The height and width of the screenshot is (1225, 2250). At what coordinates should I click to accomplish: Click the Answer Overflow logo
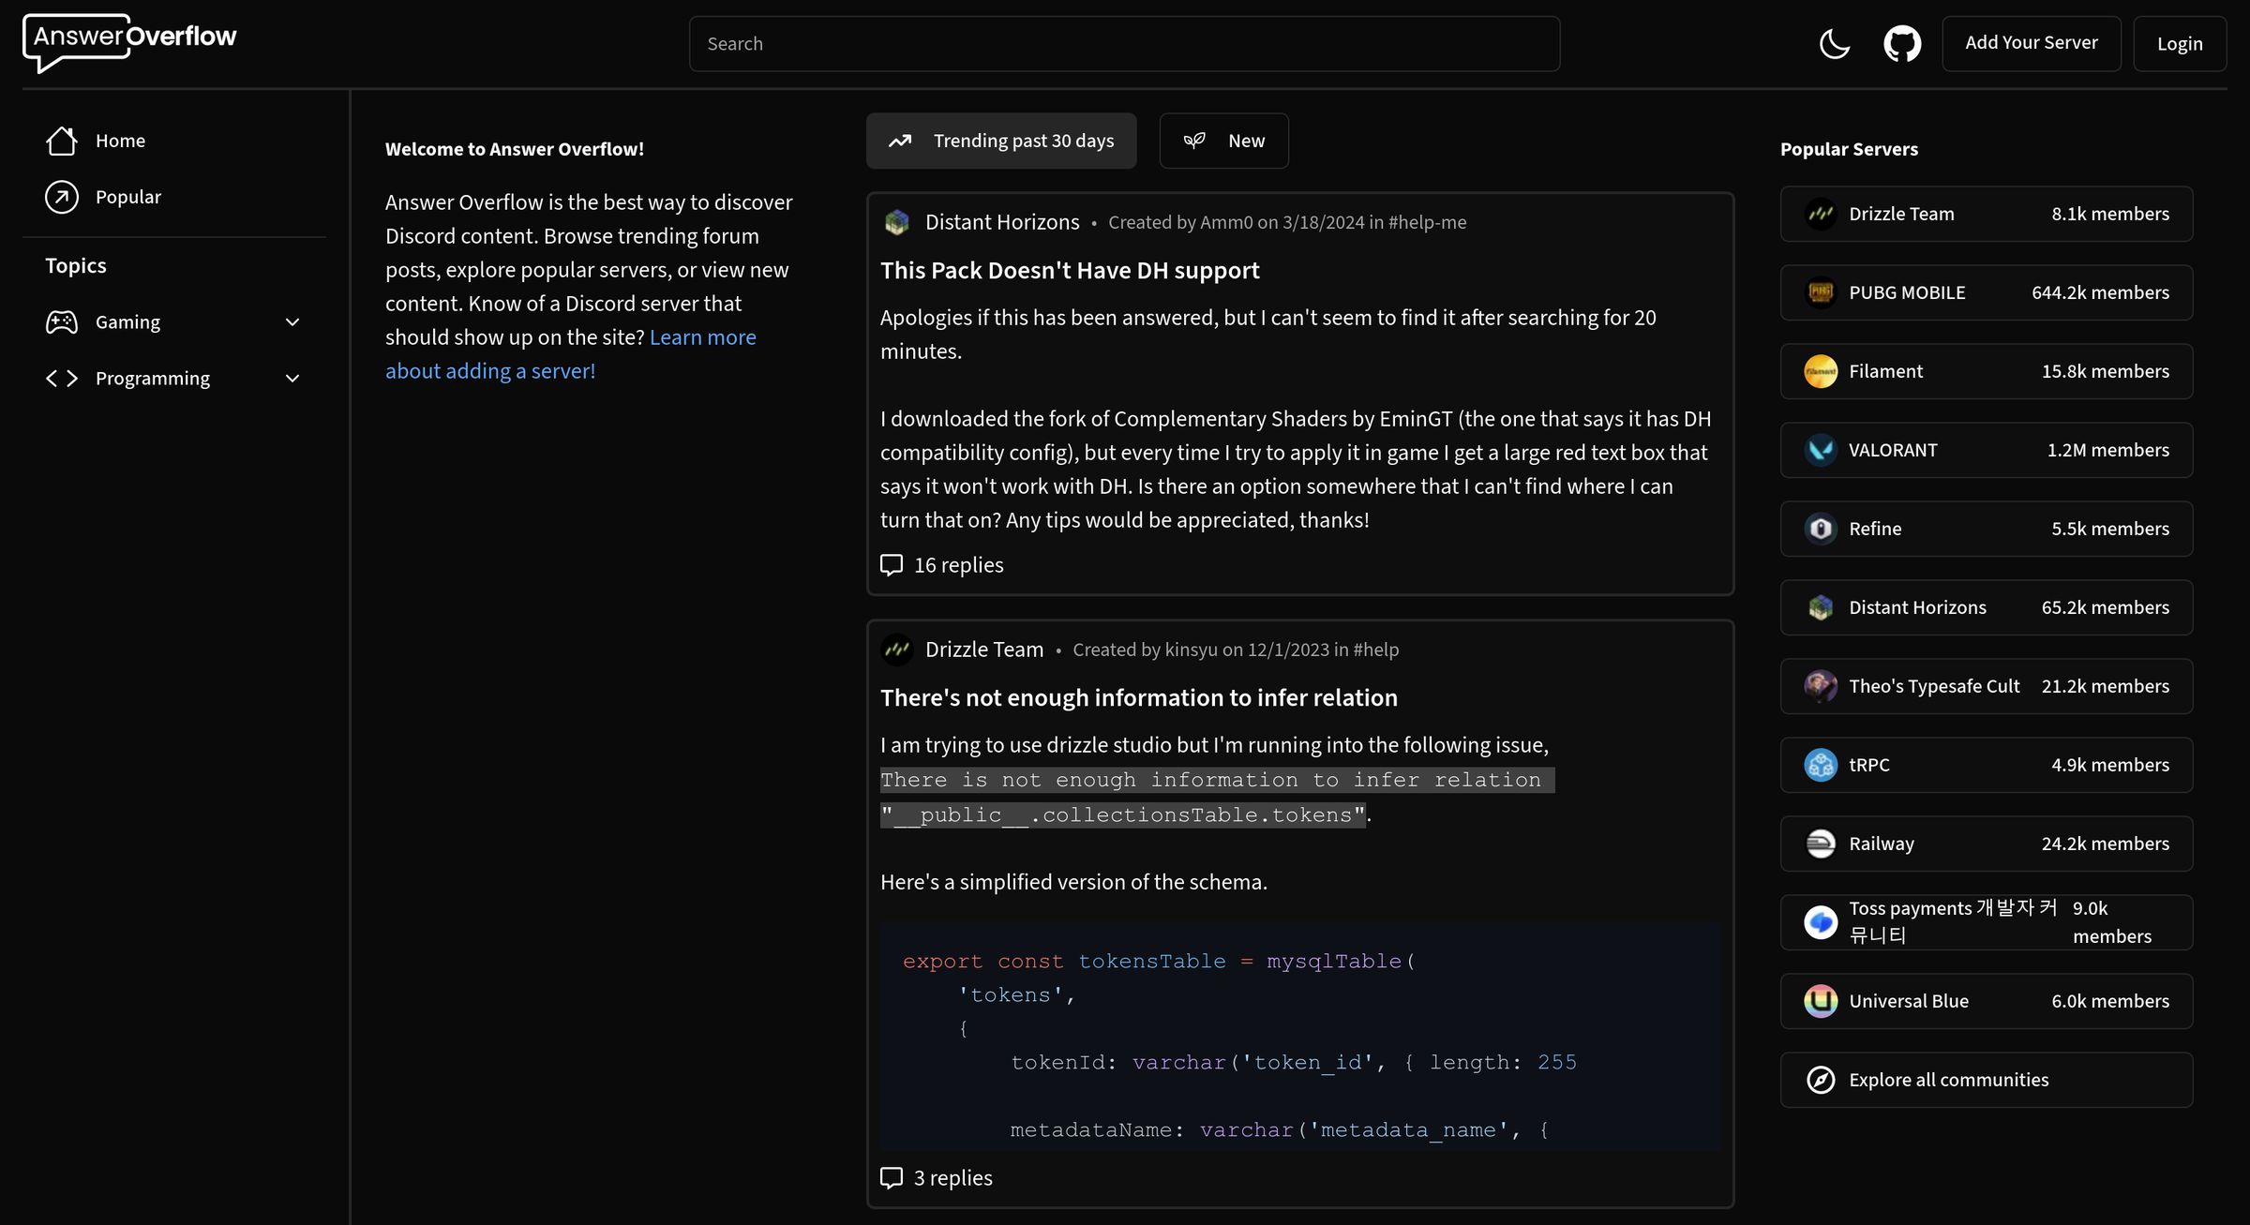[x=130, y=42]
